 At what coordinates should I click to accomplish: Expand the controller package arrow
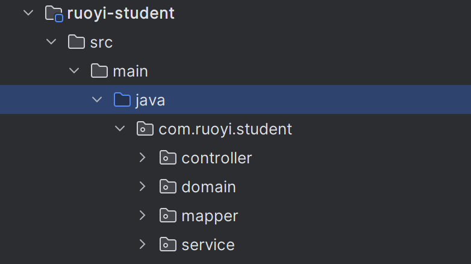[143, 158]
